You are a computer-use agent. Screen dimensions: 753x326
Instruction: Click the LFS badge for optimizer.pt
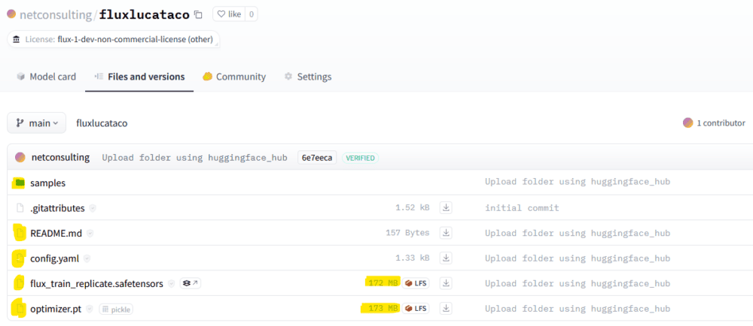coord(416,308)
